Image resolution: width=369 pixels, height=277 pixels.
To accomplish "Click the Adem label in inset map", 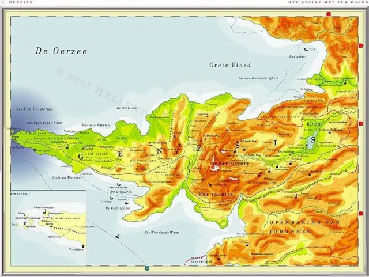I will click(21, 213).
